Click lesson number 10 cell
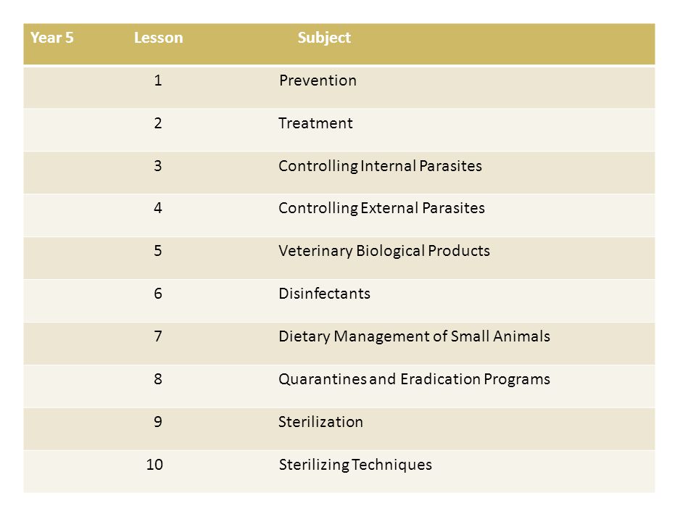The image size is (696, 522). [154, 465]
